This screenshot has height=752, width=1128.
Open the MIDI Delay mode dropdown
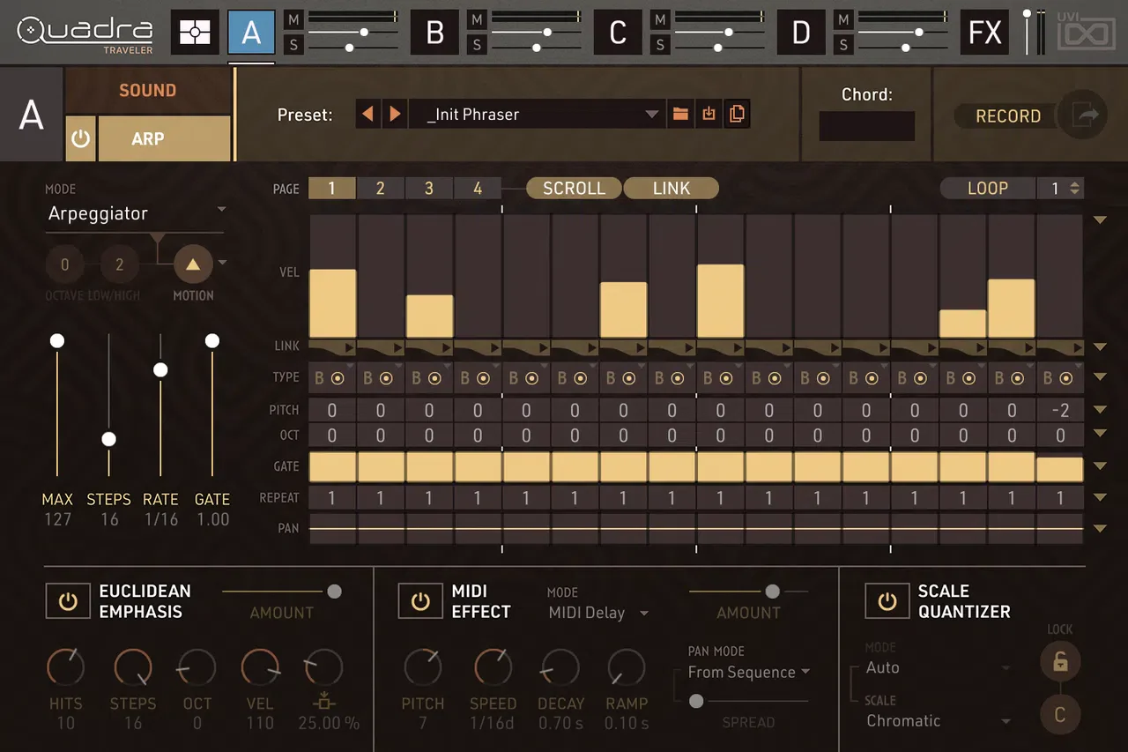[x=598, y=613]
